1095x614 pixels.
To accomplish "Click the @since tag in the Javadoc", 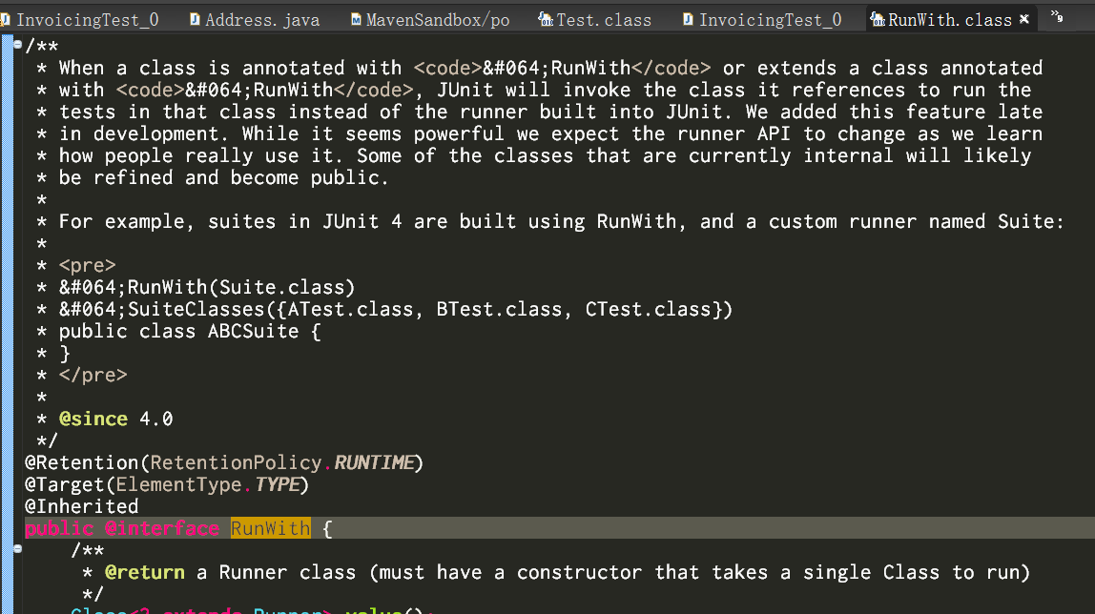I will point(93,419).
